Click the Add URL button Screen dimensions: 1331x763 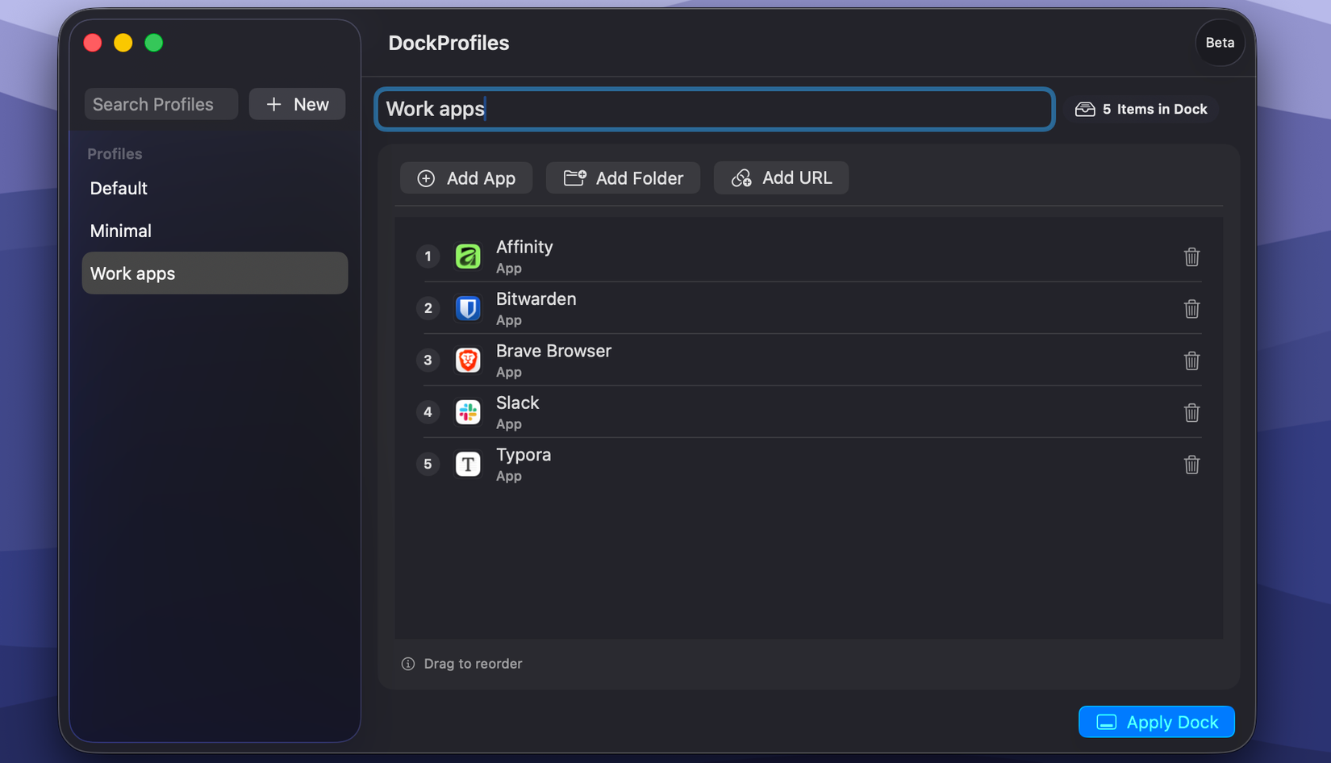point(780,177)
